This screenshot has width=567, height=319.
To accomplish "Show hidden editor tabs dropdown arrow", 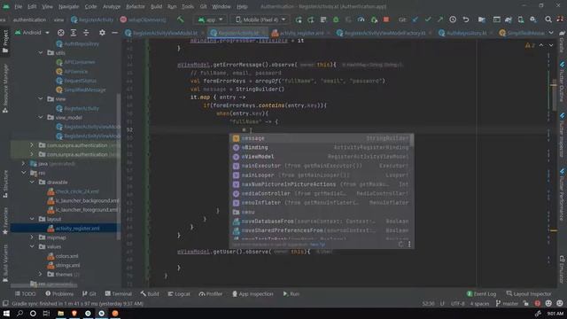I will point(551,33).
